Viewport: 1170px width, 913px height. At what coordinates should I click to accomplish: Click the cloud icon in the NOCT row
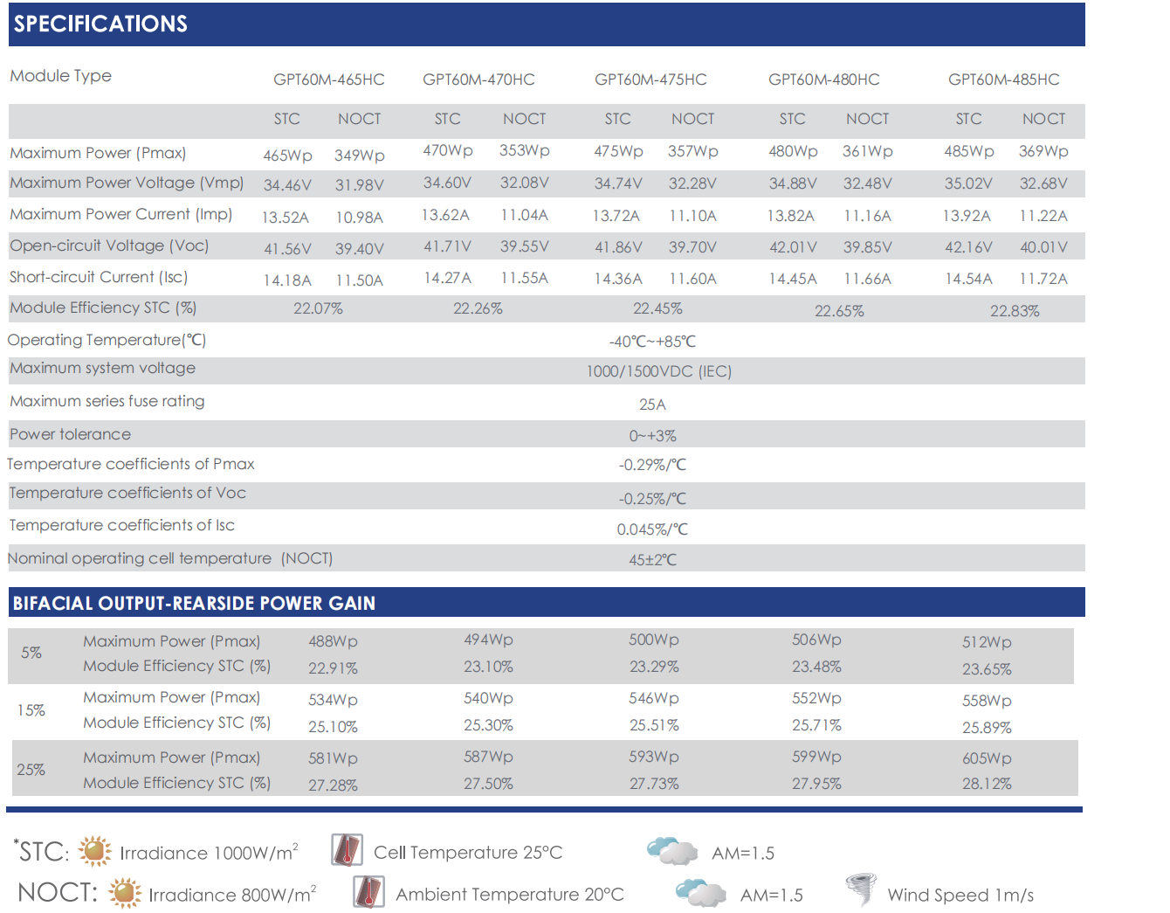[x=700, y=893]
